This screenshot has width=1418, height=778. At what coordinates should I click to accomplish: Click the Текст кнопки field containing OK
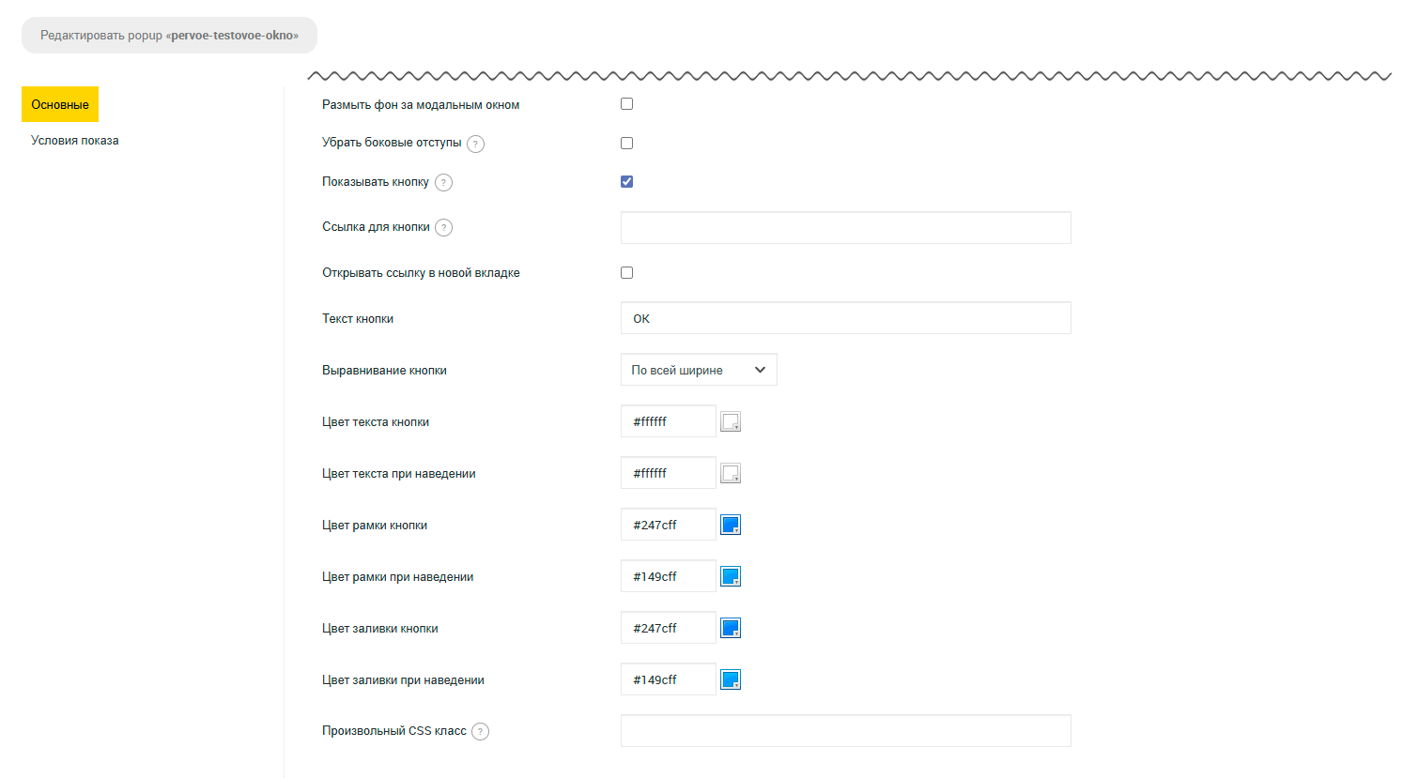pos(845,318)
